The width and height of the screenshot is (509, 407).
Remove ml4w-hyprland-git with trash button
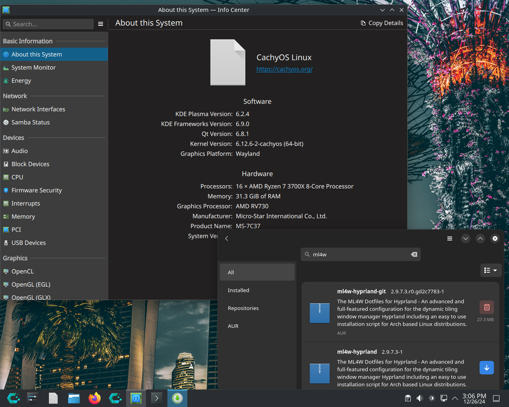[487, 307]
